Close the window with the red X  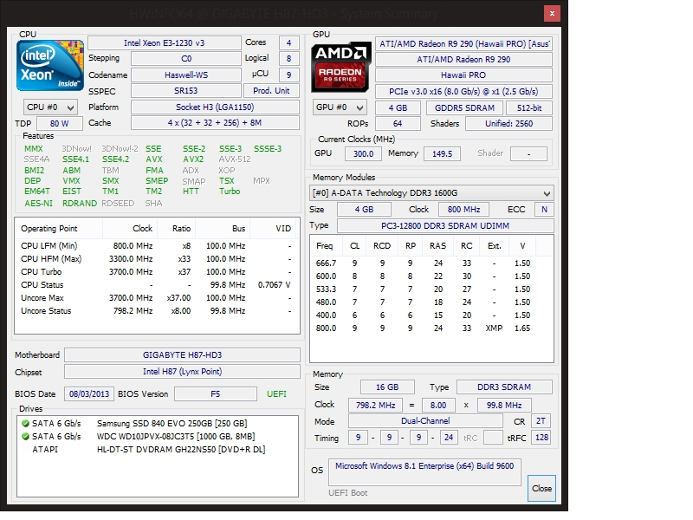552,14
